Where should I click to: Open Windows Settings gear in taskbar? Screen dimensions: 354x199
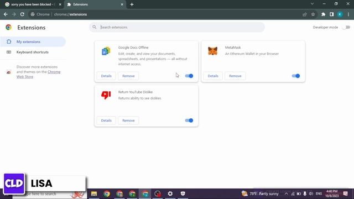(170, 193)
